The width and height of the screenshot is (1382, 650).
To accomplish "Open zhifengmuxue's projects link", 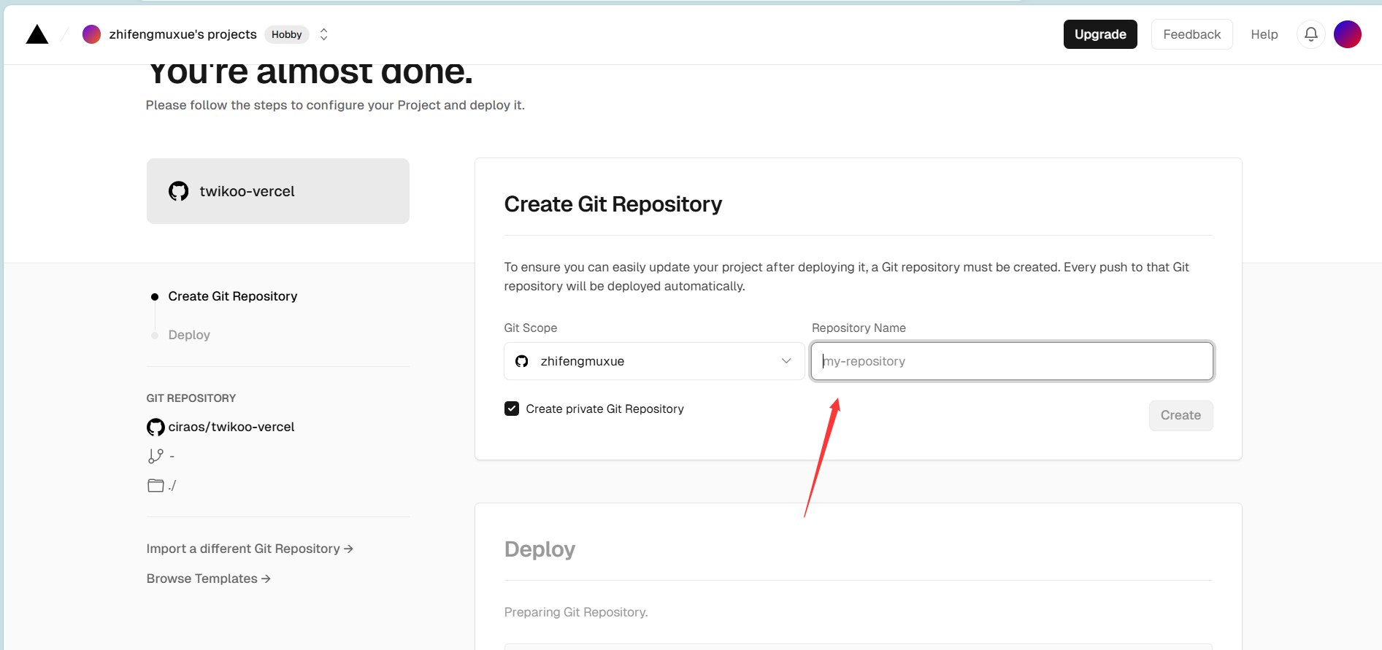I will pos(183,34).
